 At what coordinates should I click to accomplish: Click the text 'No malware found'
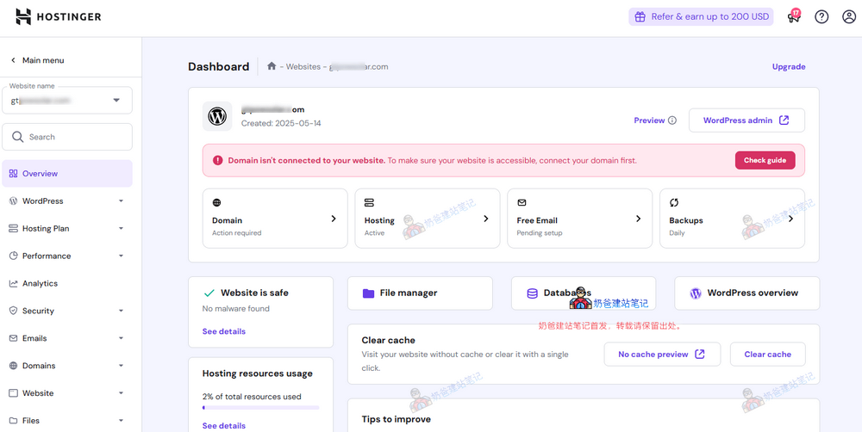236,308
